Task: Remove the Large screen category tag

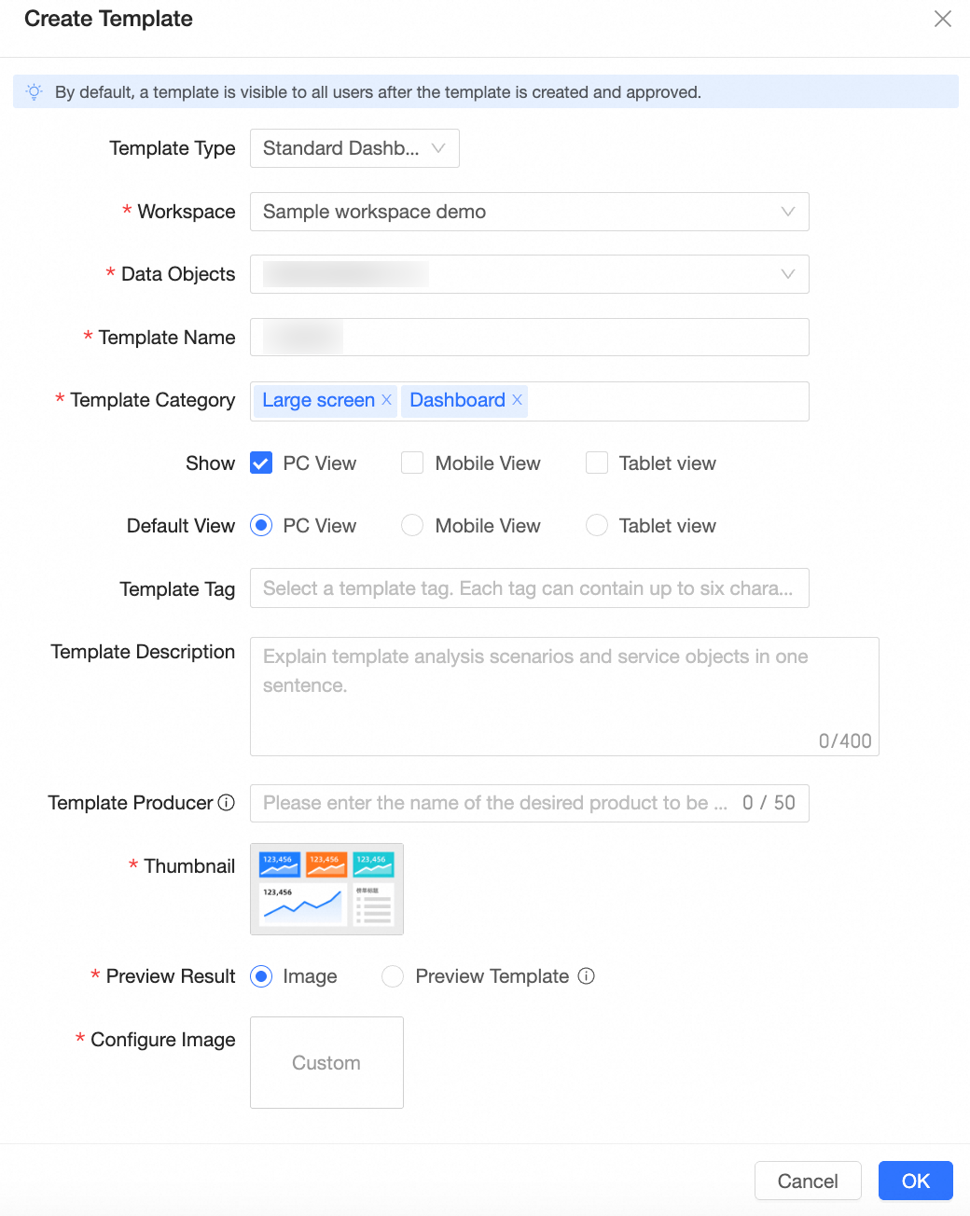Action: (x=386, y=400)
